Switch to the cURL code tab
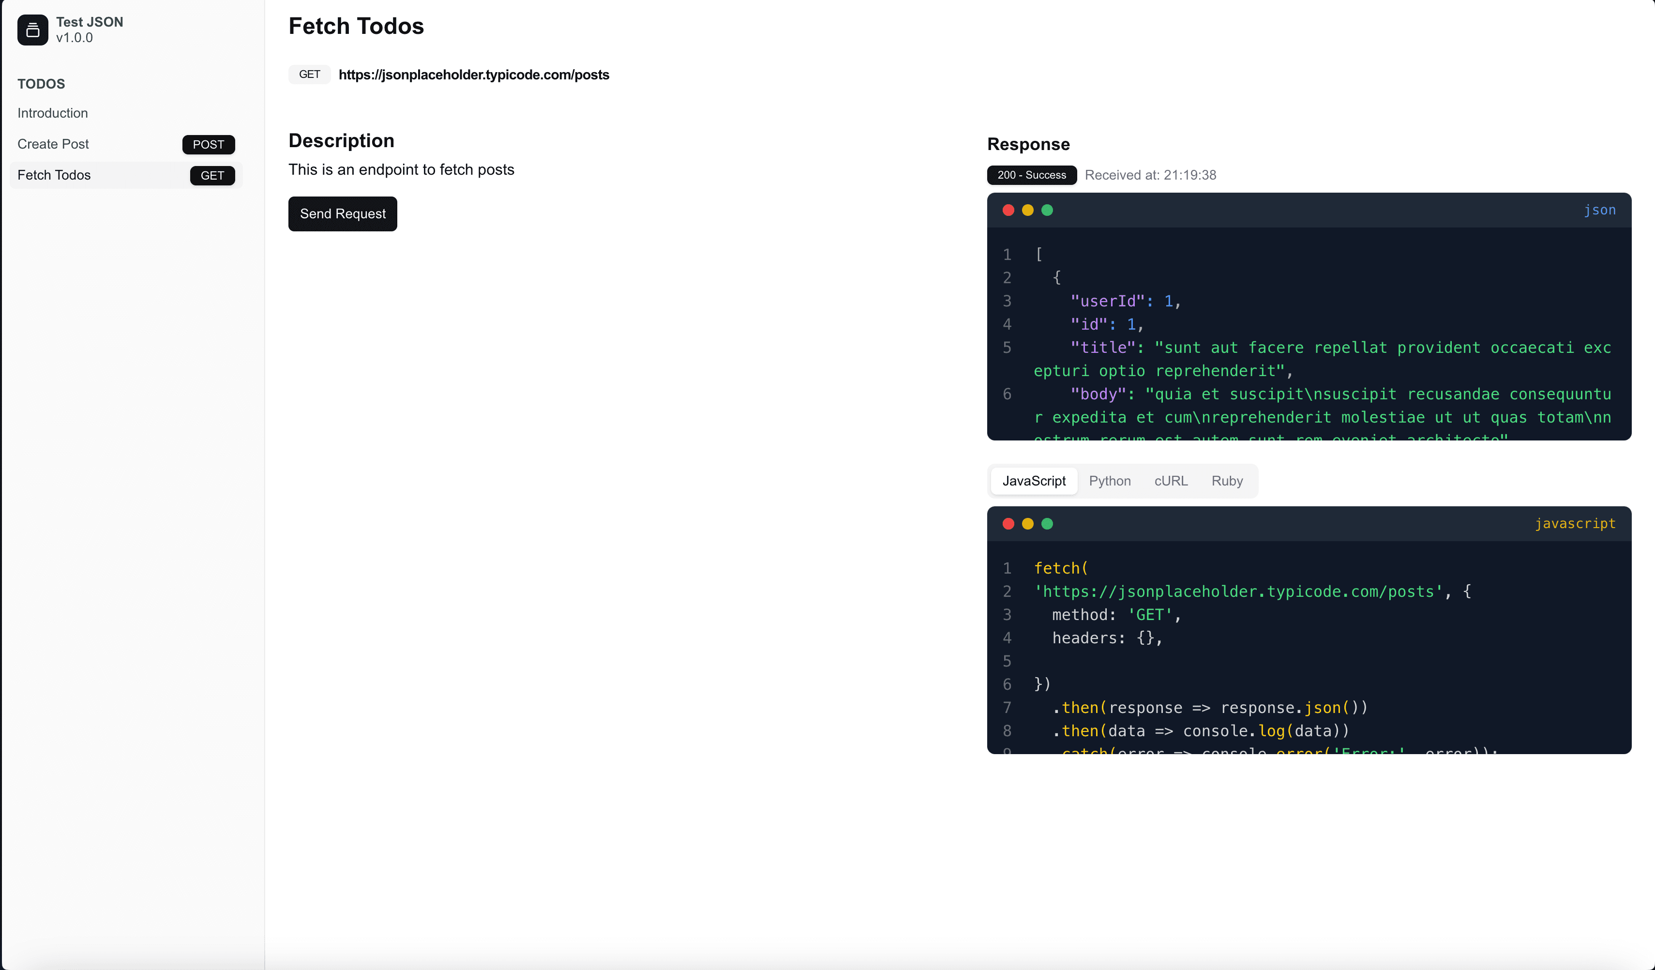 1170,481
